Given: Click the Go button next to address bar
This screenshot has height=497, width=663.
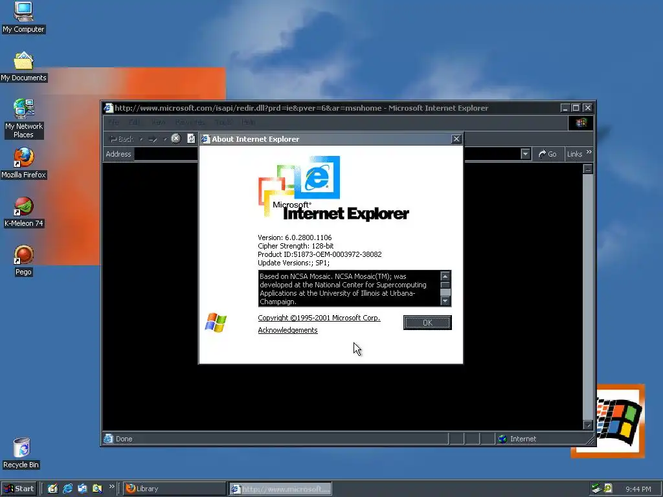Looking at the screenshot, I should [548, 154].
